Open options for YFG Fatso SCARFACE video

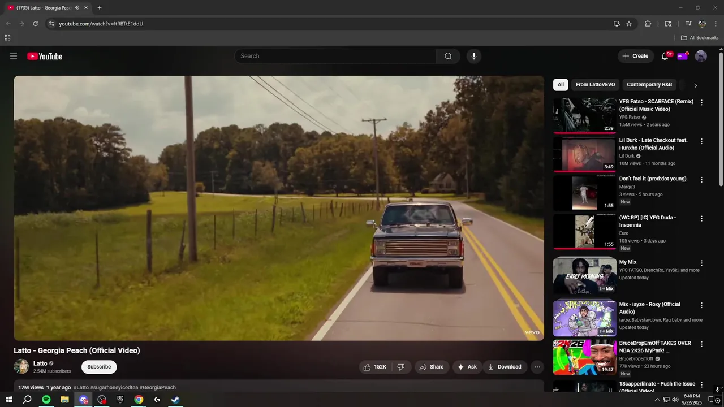702,102
